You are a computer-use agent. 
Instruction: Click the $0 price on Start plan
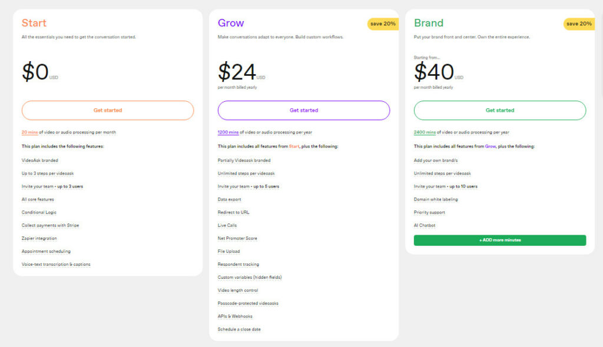click(x=35, y=69)
